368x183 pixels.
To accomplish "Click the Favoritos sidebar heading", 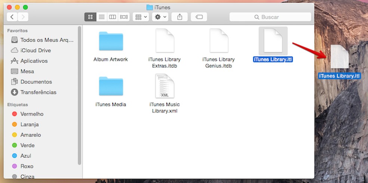I will [17, 31].
